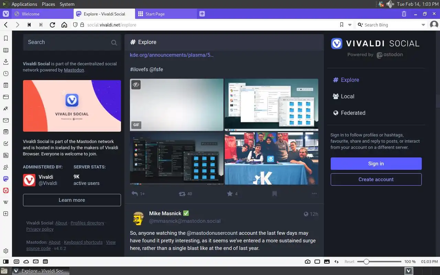Open the Profiles directory link

tap(87, 223)
